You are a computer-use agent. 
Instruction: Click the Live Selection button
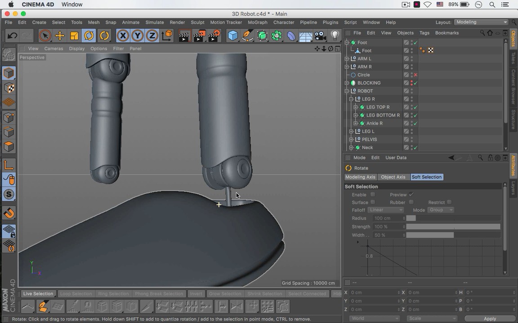[38, 294]
